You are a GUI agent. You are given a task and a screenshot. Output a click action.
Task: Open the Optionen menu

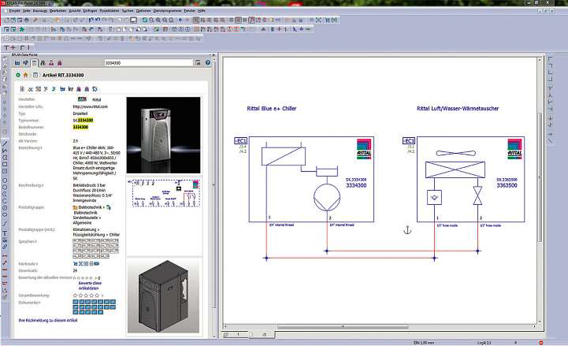[x=143, y=11]
